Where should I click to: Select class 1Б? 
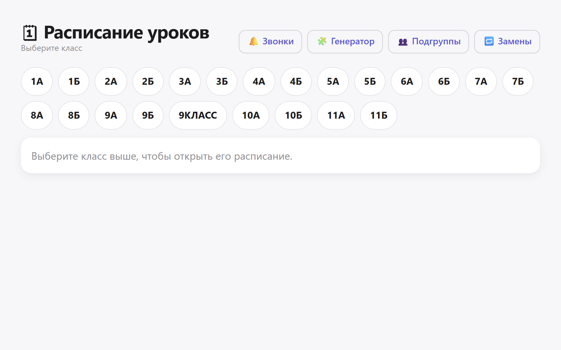pos(74,82)
